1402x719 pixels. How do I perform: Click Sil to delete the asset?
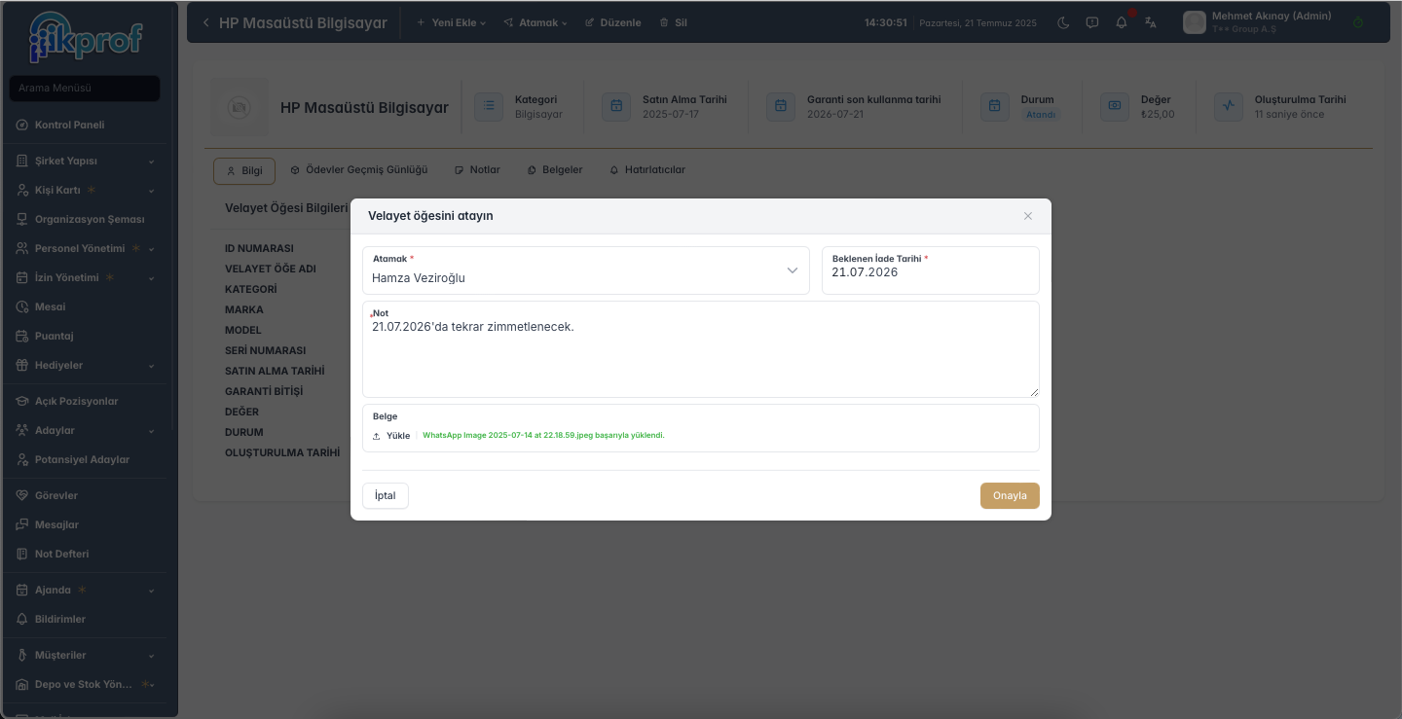point(674,22)
